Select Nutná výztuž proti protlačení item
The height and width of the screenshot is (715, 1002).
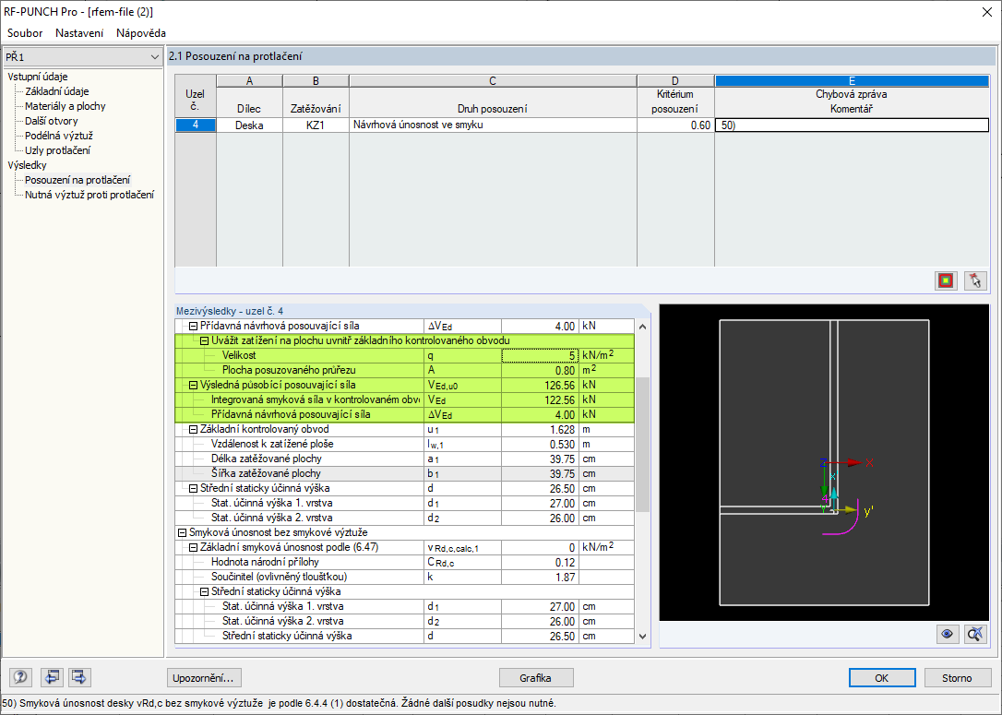click(x=89, y=195)
